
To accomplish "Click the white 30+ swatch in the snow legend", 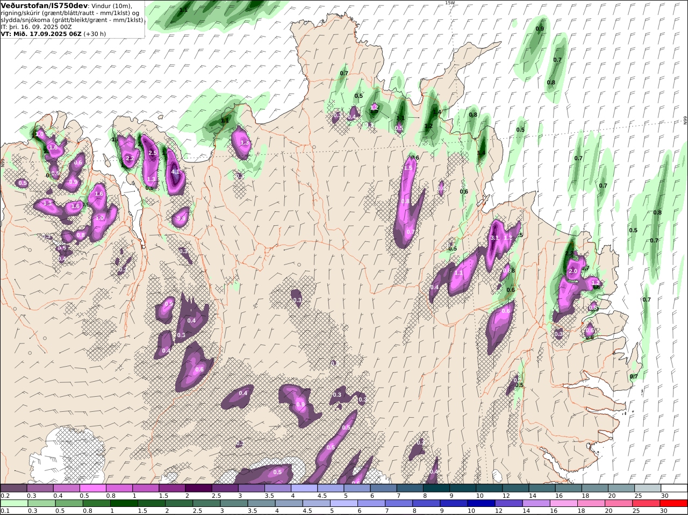I will [x=674, y=488].
